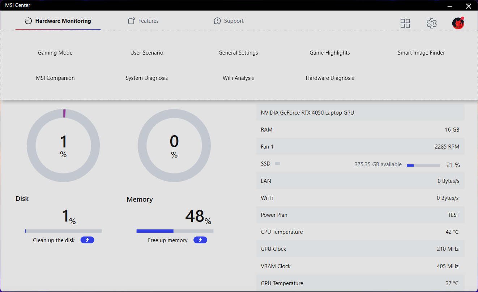Click the Support chat bubble icon
Viewport: 478px width, 292px height.
pos(217,21)
